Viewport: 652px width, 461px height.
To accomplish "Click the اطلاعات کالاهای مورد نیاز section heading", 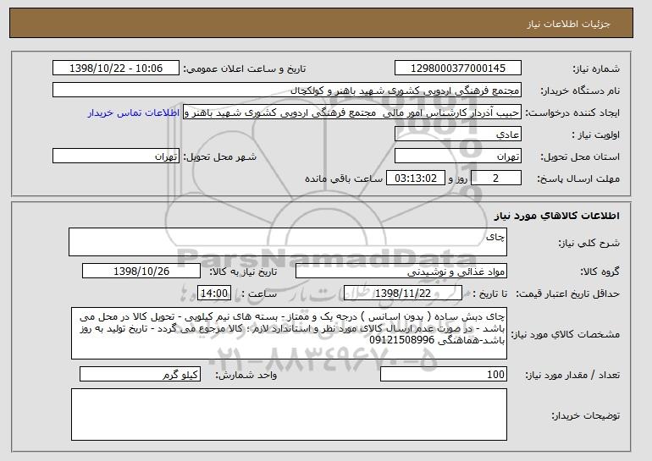I will [557, 216].
